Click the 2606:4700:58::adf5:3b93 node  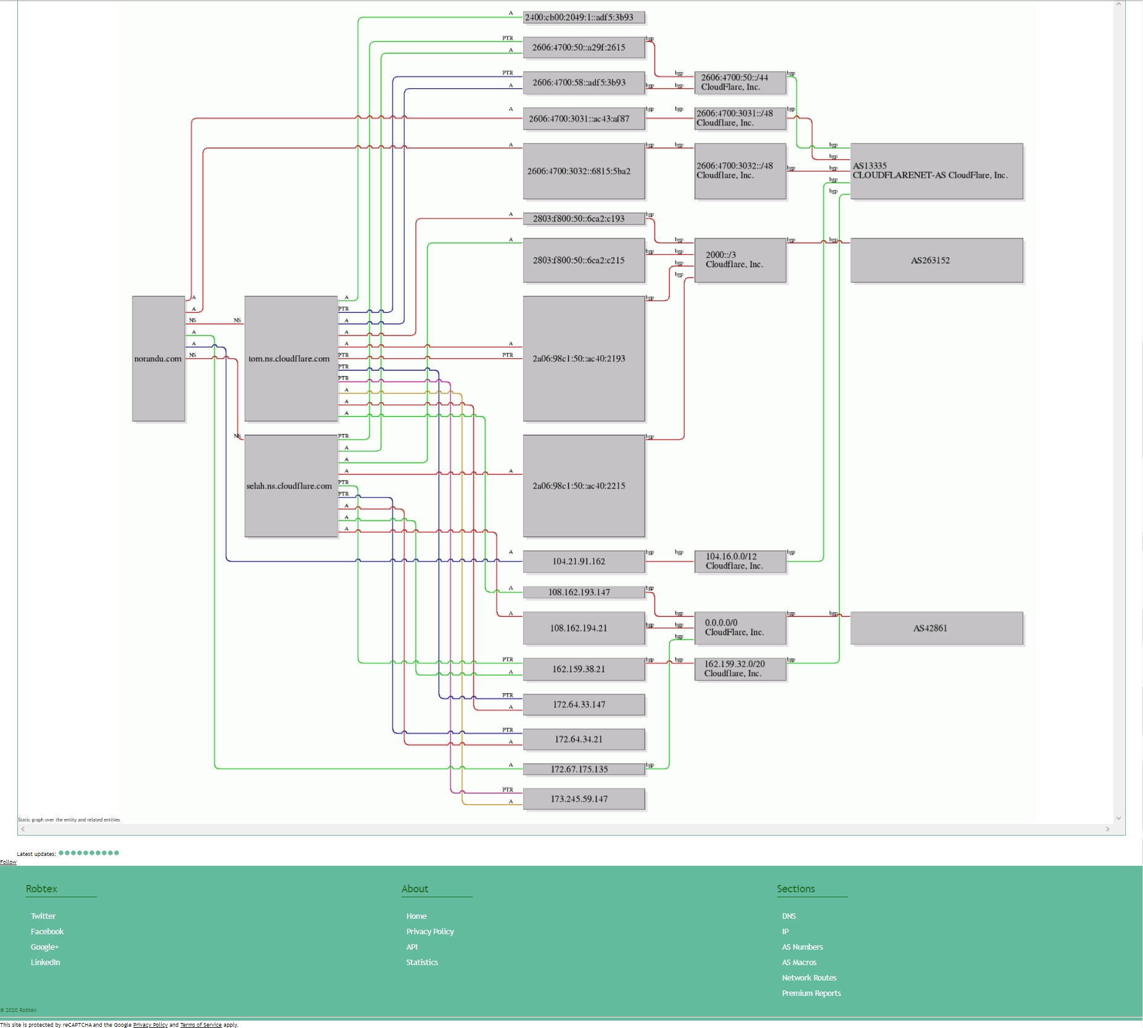(x=584, y=83)
